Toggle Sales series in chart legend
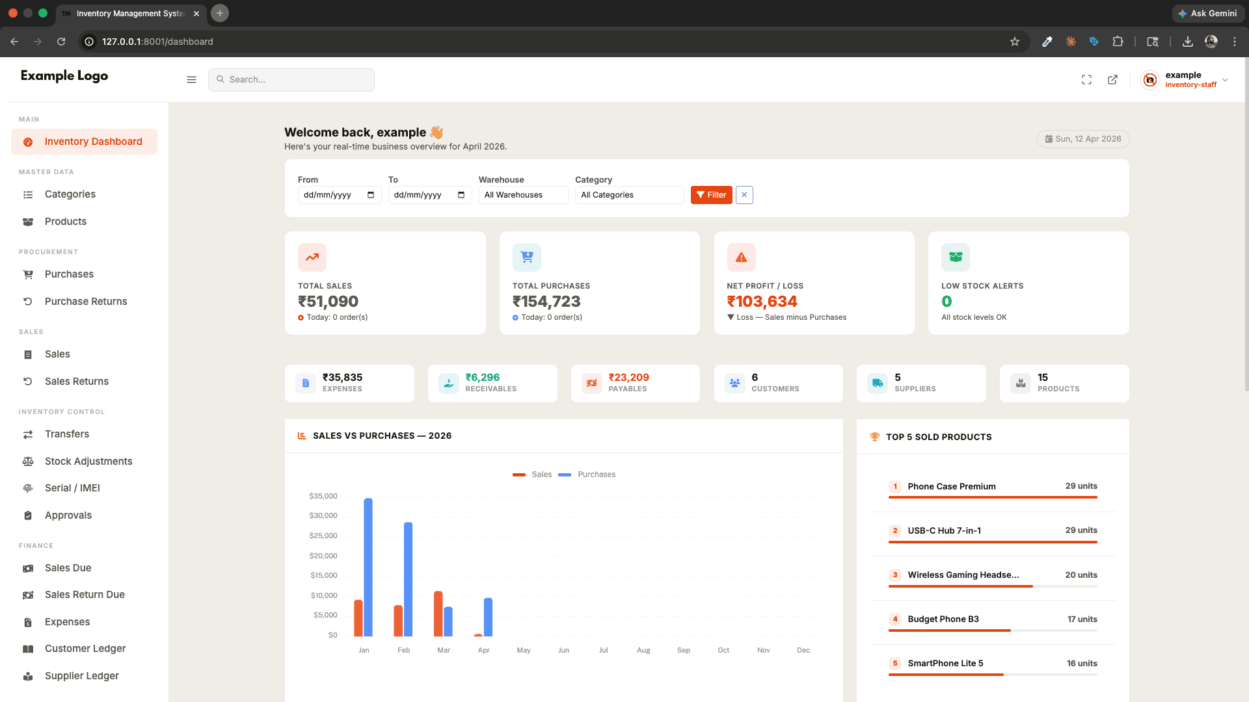 531,474
